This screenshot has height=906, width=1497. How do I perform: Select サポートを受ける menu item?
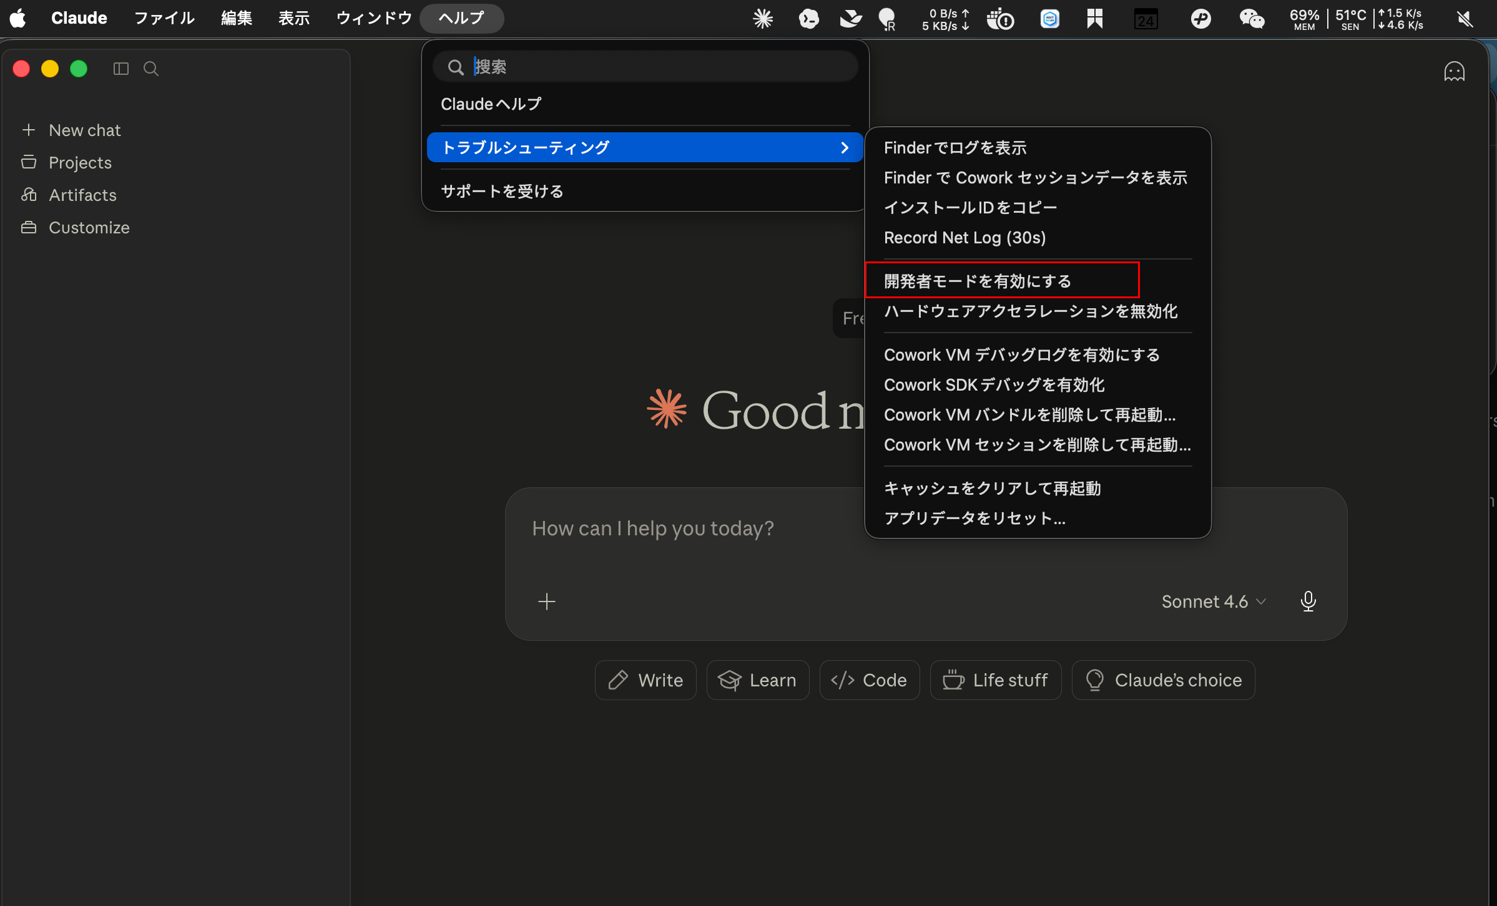pos(645,191)
